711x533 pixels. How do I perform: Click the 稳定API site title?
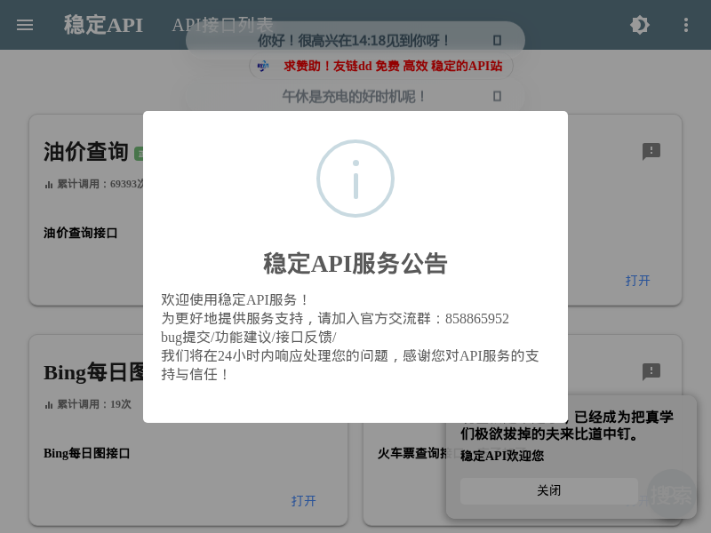[103, 25]
